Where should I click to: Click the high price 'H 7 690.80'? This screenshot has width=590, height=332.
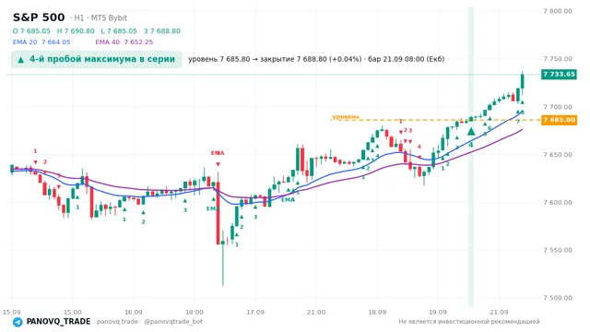coord(76,30)
